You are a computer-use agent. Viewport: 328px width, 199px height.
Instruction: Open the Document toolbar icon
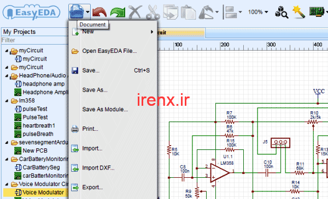pos(77,12)
